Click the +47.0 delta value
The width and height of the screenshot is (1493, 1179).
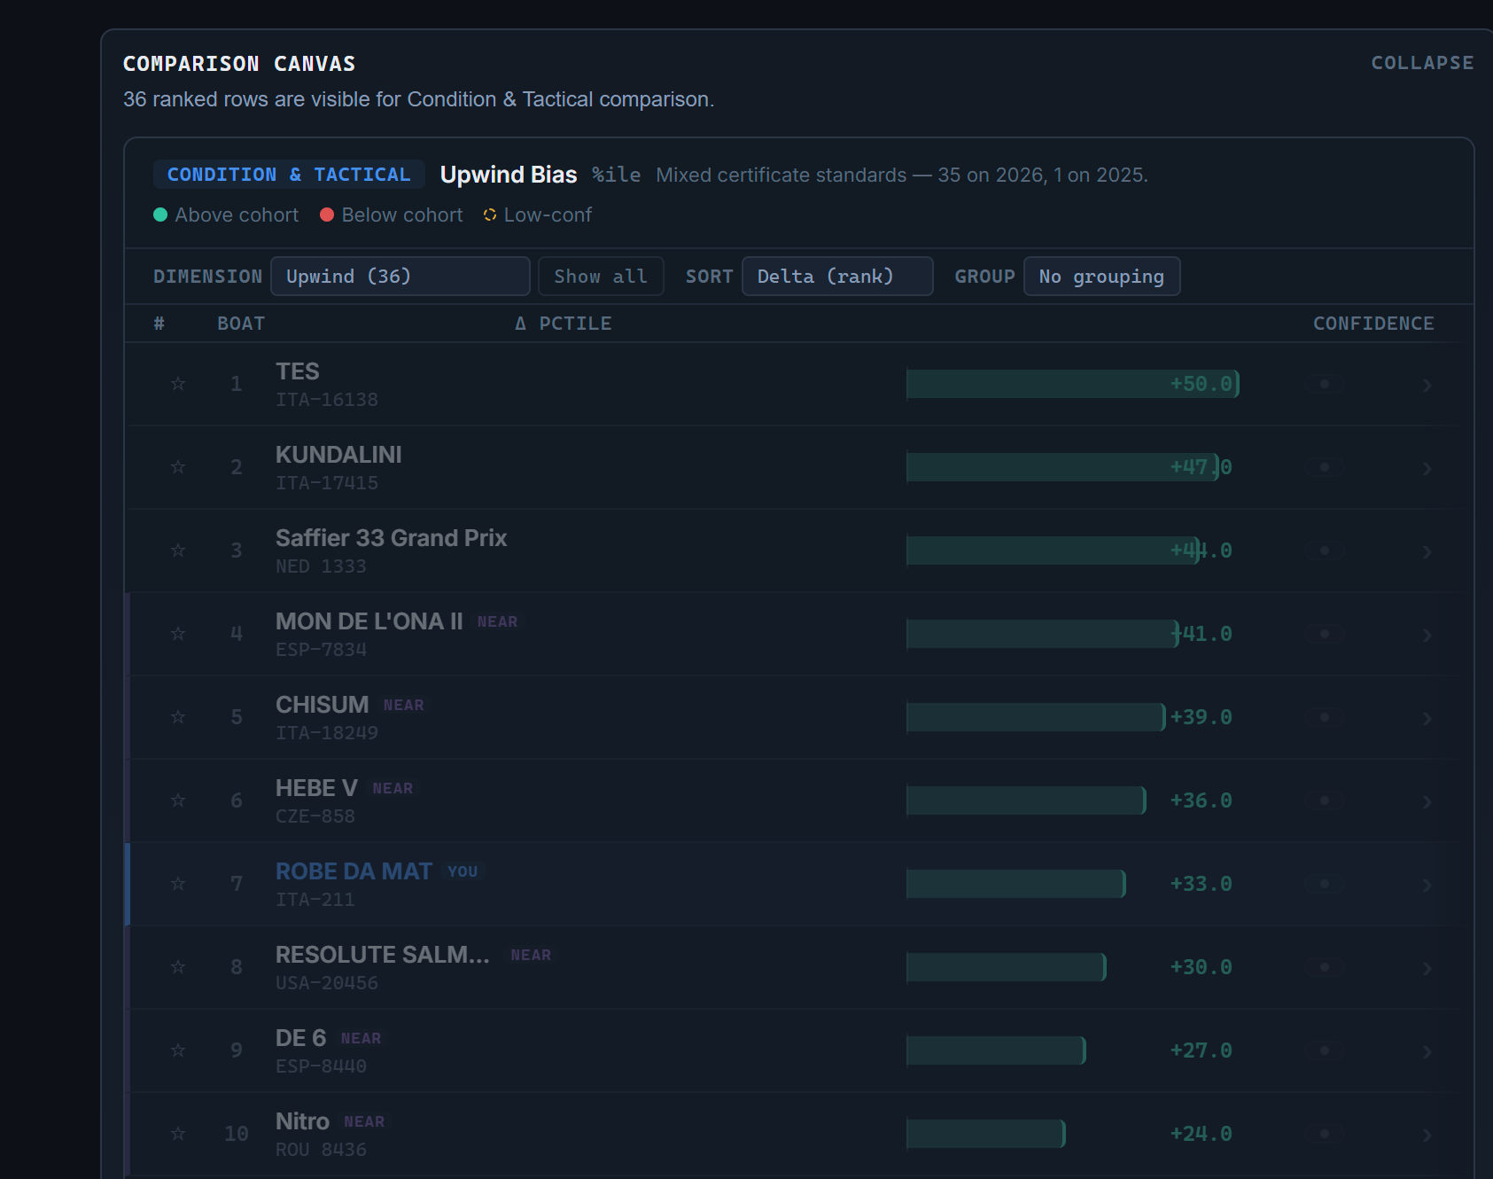tap(1201, 467)
